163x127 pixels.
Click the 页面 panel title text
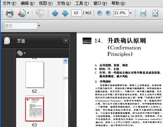click(x=21, y=41)
